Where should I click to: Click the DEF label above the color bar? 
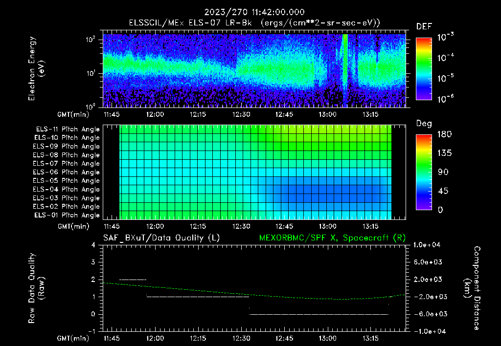[x=424, y=27]
